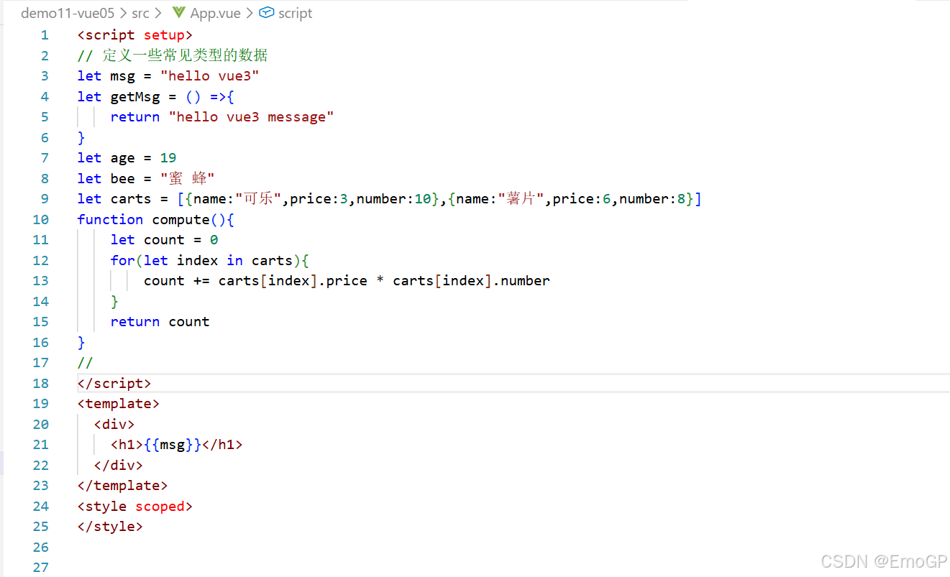This screenshot has height=577, width=950.
Task: Select App.vue in the breadcrumb
Action: [215, 13]
